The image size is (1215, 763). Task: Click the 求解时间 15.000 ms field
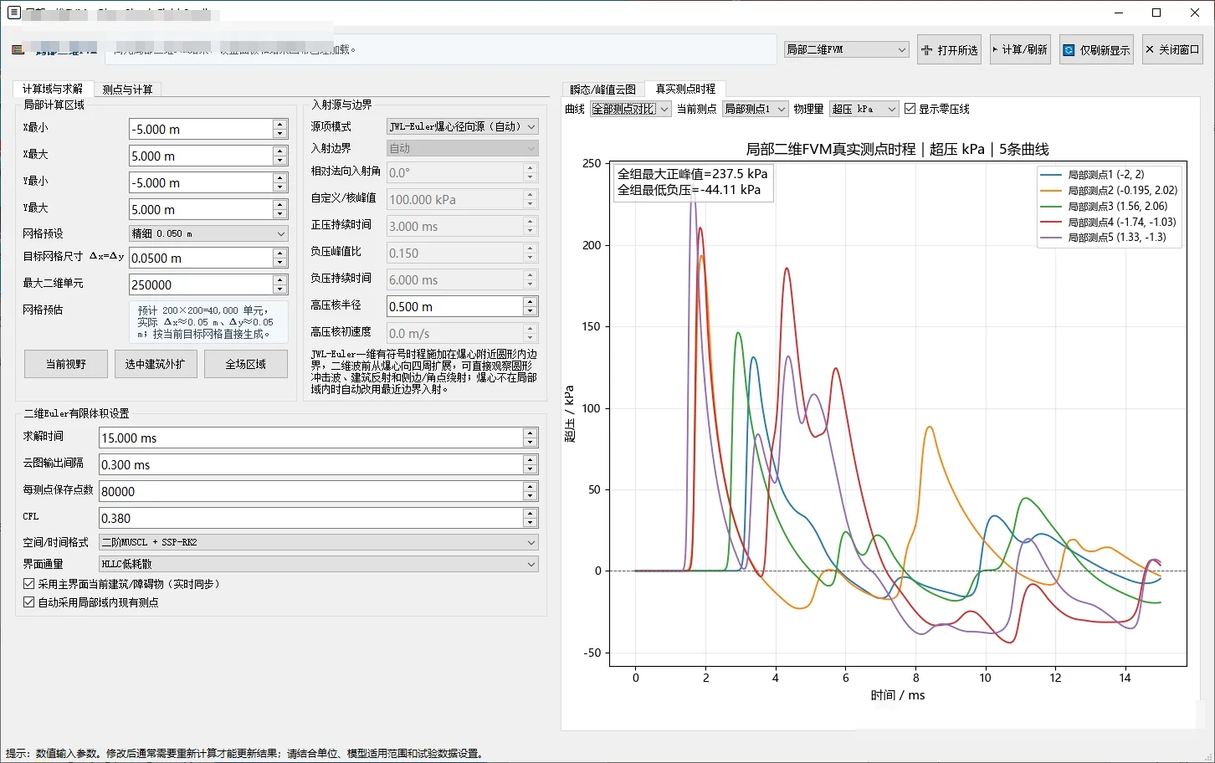pyautogui.click(x=310, y=438)
